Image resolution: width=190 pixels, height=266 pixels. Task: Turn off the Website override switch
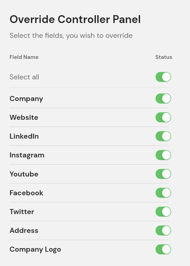click(163, 117)
